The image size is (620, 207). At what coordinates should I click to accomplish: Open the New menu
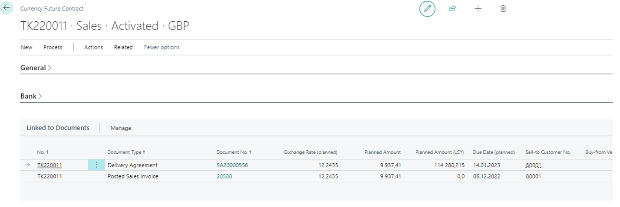[26, 47]
